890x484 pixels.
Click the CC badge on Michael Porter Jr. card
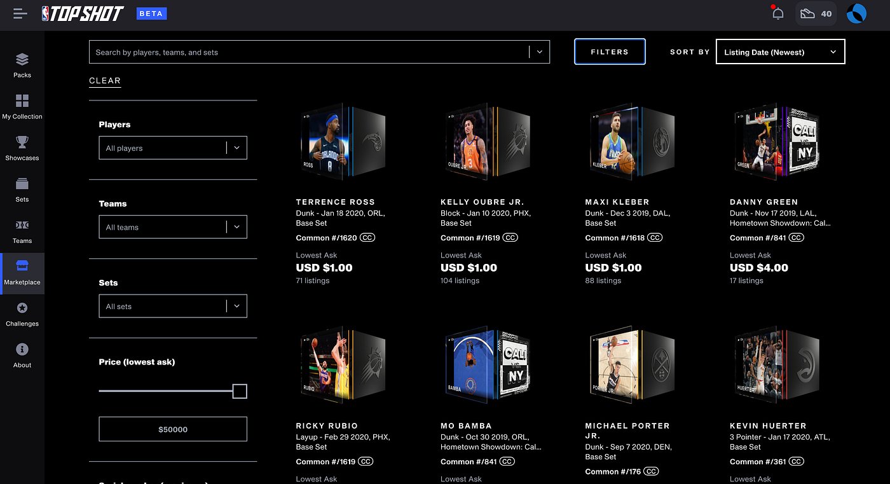(x=651, y=472)
